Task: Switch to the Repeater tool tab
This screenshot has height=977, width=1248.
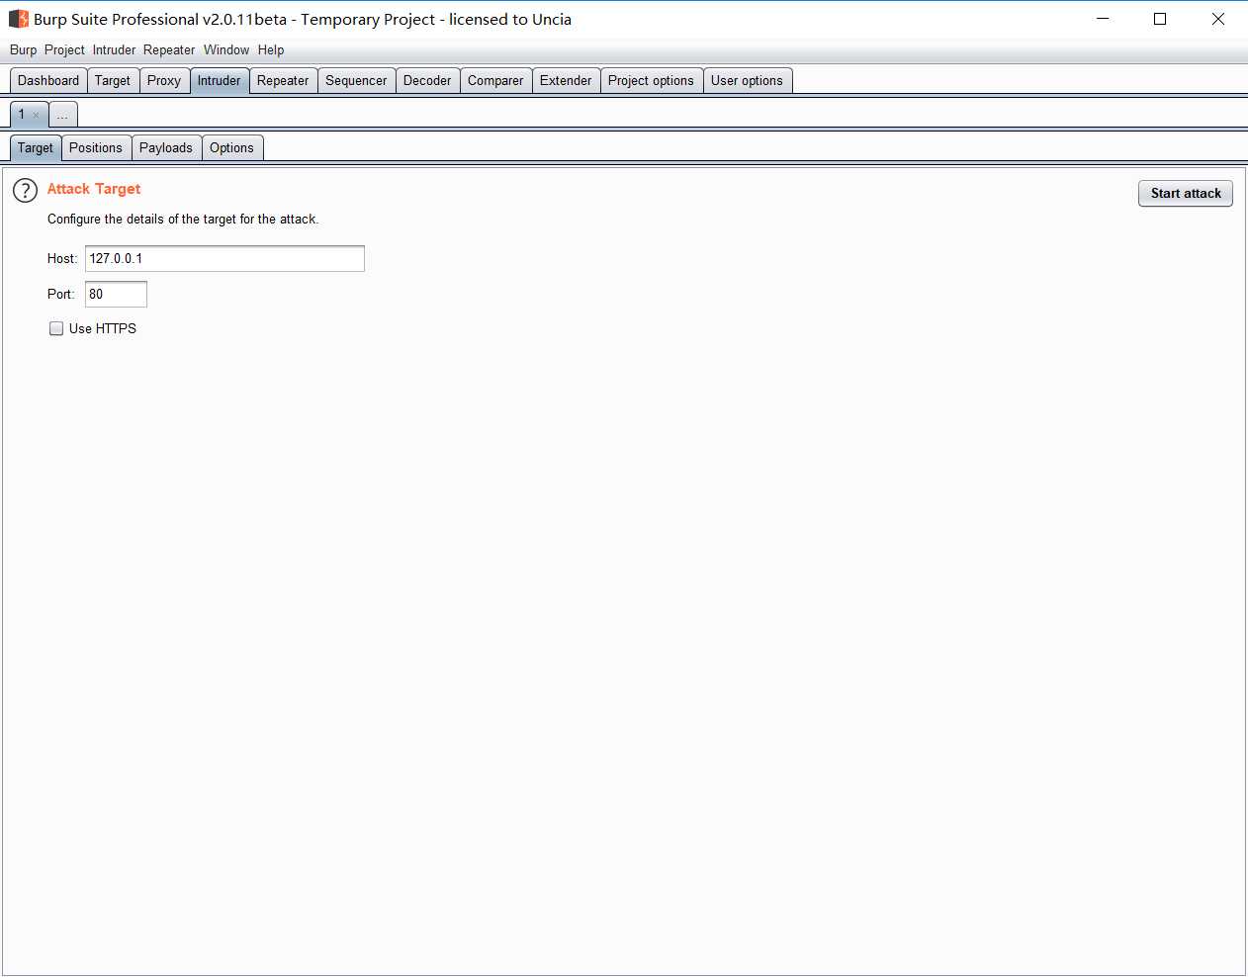Action: [x=283, y=80]
